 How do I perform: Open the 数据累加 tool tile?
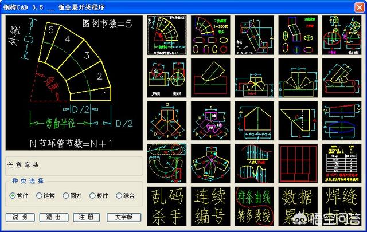(298, 206)
